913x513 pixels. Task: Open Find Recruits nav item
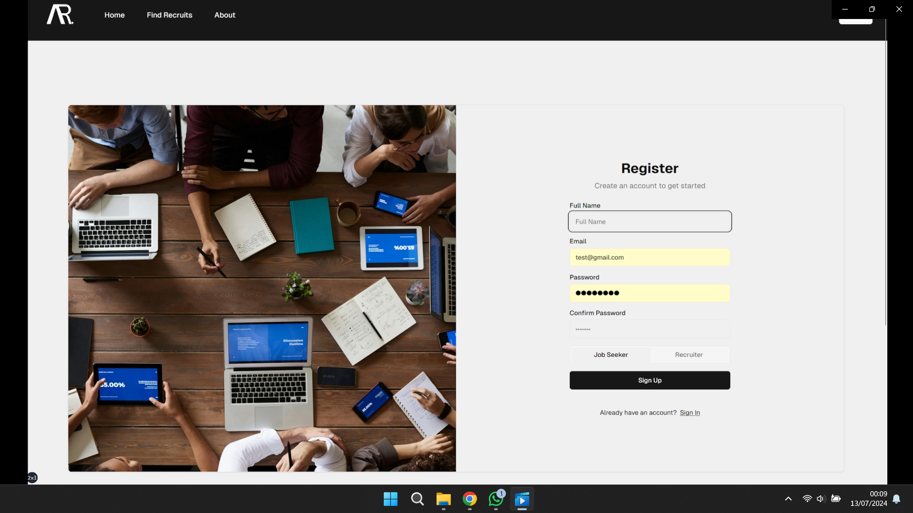tap(169, 15)
